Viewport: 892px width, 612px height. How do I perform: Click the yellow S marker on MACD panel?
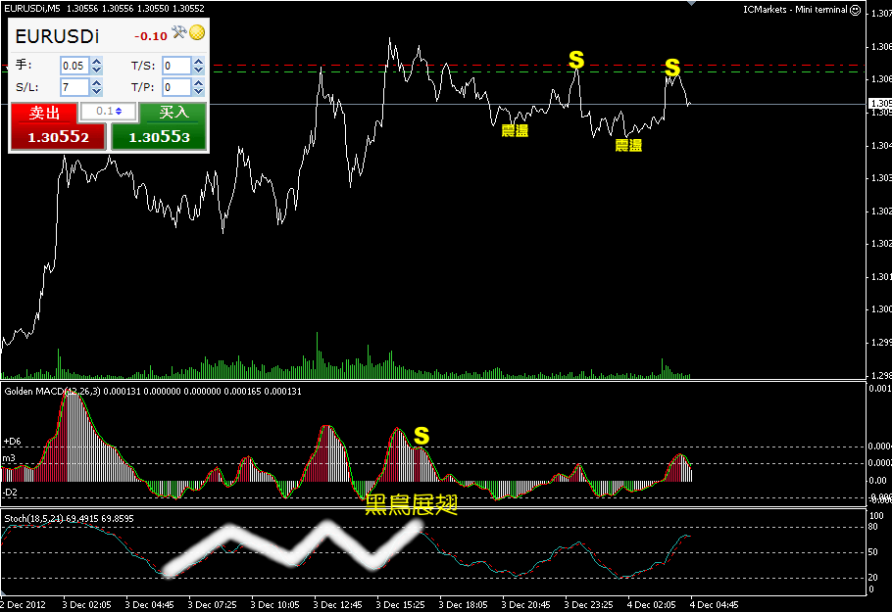[x=421, y=436]
